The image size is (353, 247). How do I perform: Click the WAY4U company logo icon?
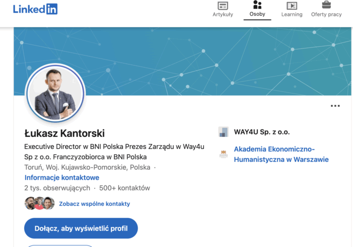223,132
